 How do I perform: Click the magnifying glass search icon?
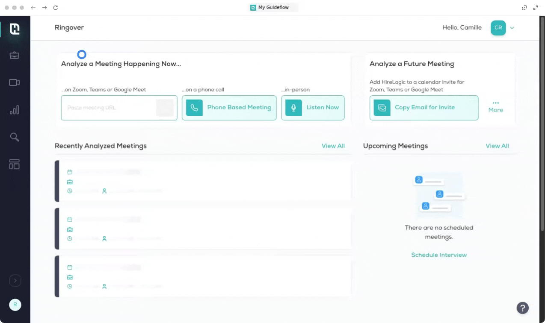coord(15,137)
